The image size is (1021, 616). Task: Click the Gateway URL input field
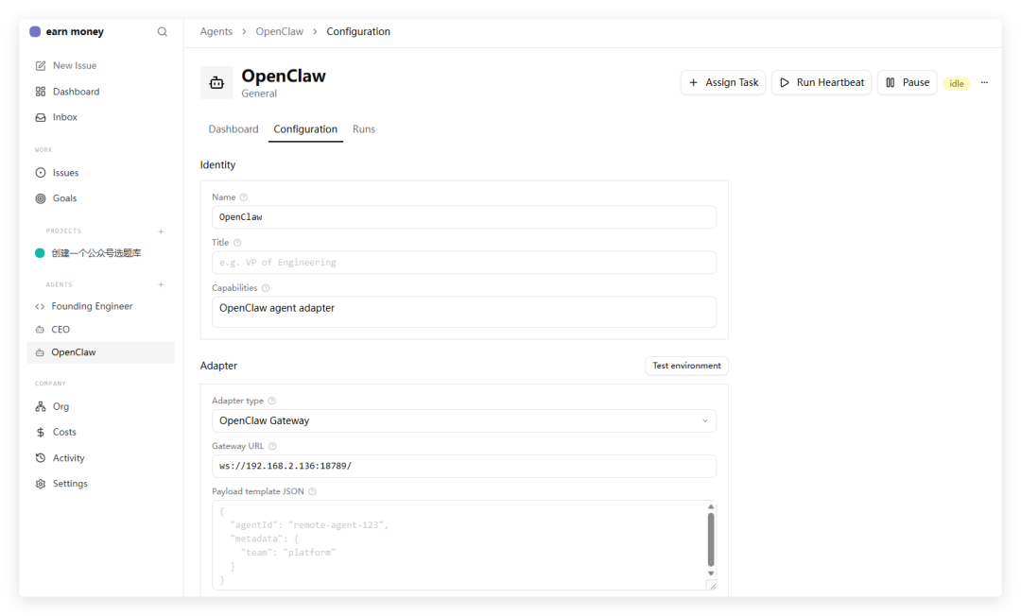tap(463, 467)
